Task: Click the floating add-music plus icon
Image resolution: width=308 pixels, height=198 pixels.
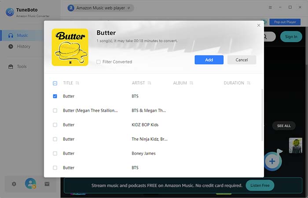Action: [x=272, y=161]
